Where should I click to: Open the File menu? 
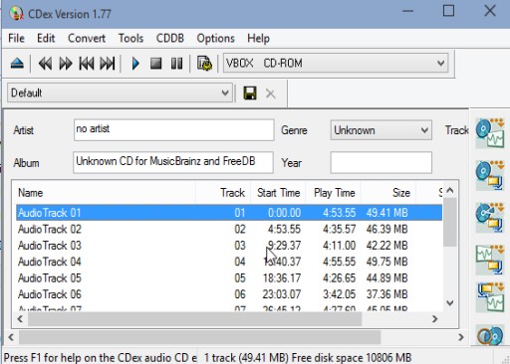click(16, 38)
